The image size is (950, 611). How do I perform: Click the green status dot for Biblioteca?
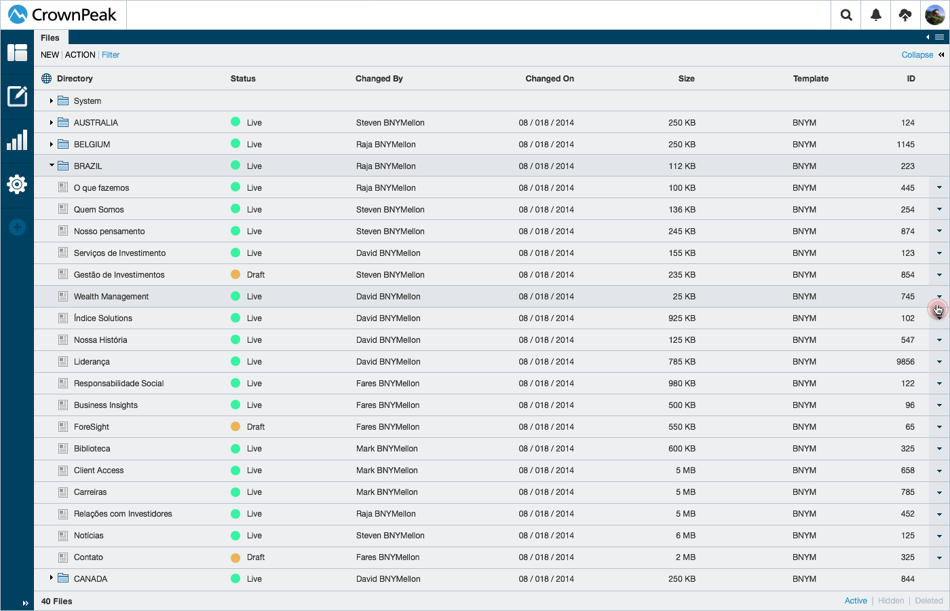tap(235, 448)
